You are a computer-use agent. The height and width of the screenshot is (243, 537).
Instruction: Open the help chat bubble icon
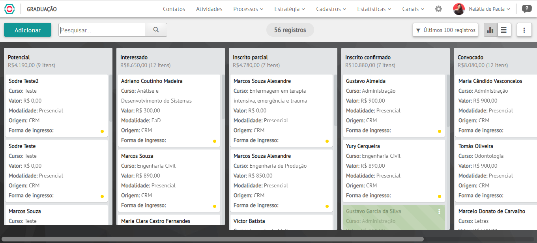tap(526, 9)
